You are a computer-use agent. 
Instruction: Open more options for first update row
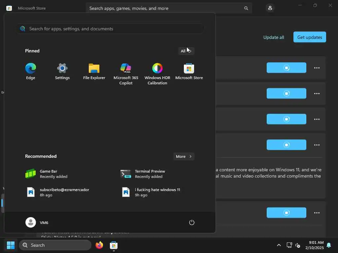(x=317, y=68)
